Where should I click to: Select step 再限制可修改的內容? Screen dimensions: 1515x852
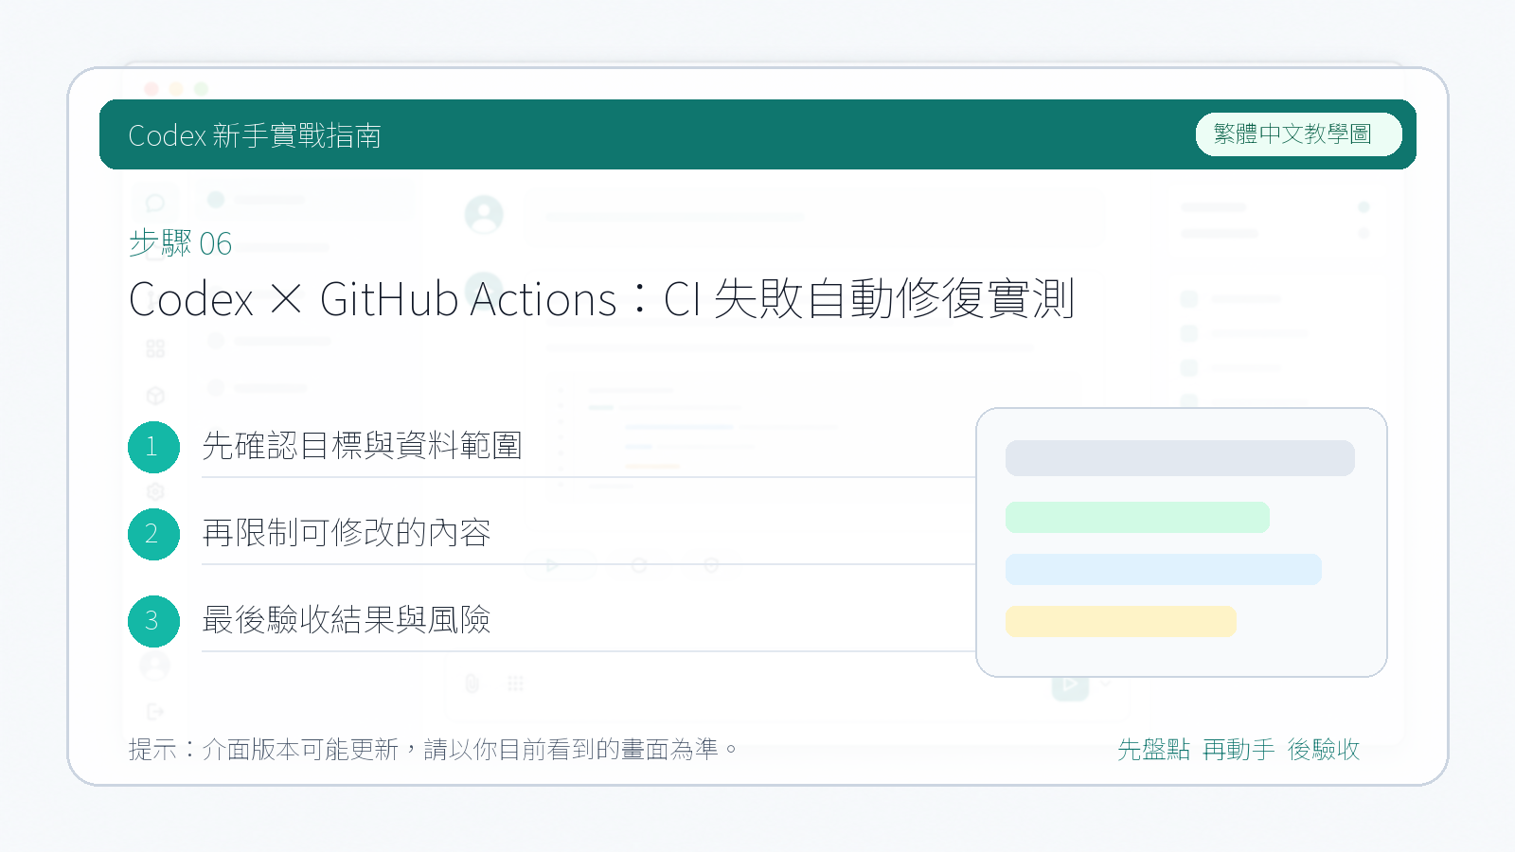pyautogui.click(x=346, y=533)
